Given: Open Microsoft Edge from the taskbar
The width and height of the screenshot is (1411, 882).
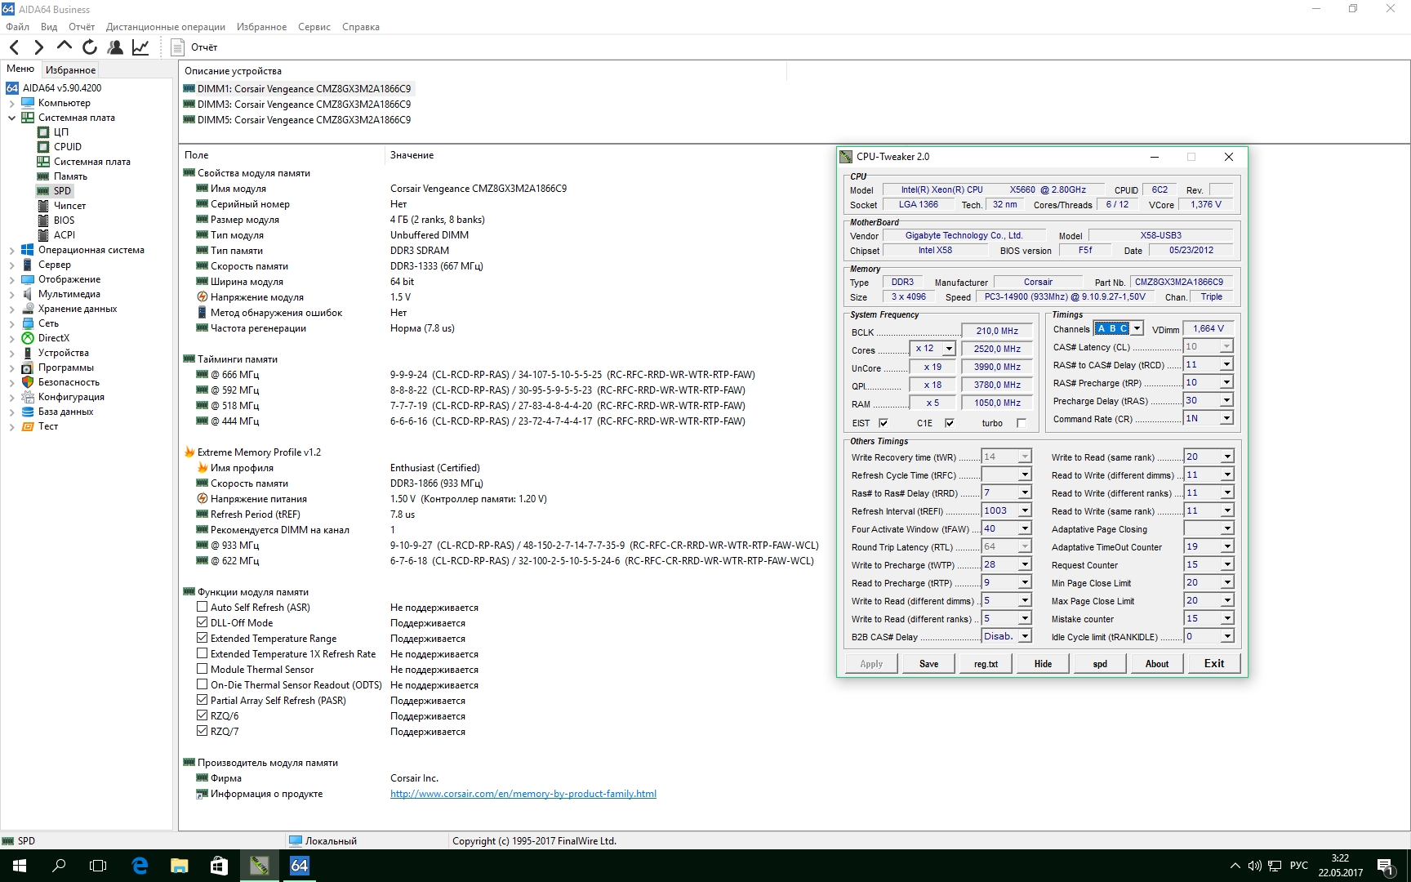Looking at the screenshot, I should [140, 866].
